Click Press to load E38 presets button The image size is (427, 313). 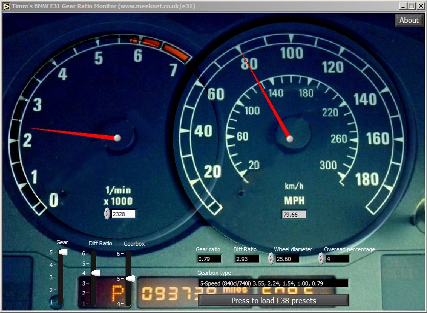point(274,300)
